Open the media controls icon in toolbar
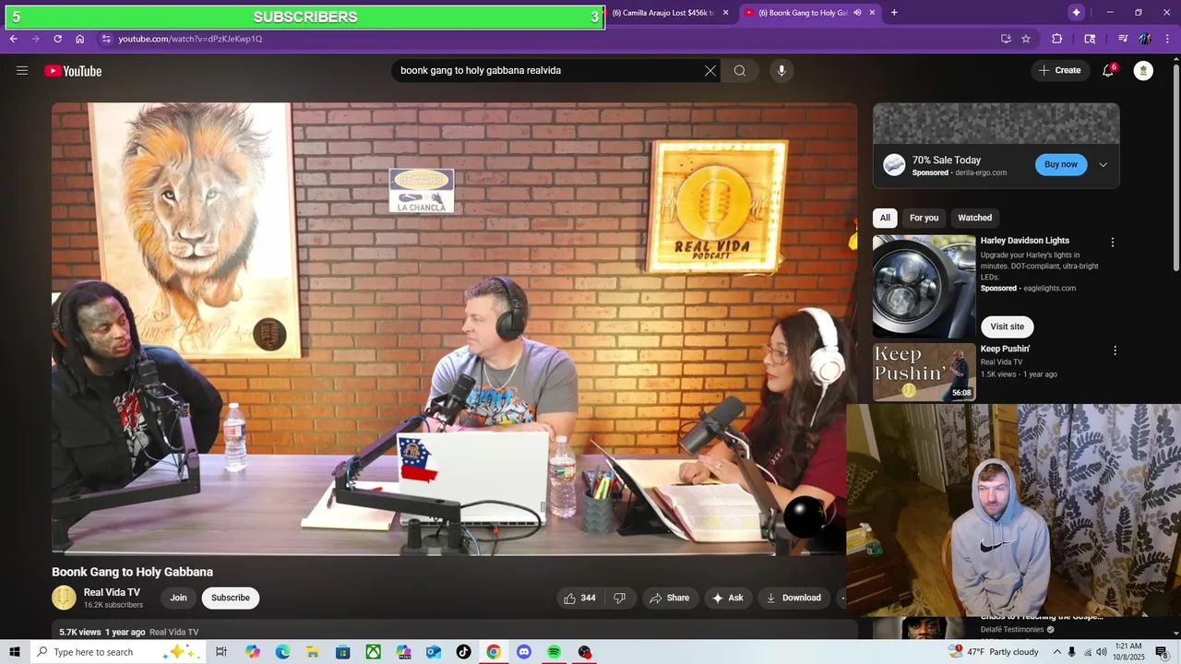 coord(1123,39)
